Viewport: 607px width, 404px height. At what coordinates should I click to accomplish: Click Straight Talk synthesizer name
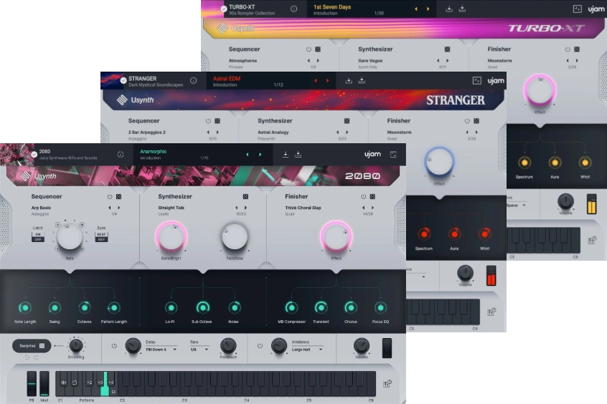click(171, 208)
